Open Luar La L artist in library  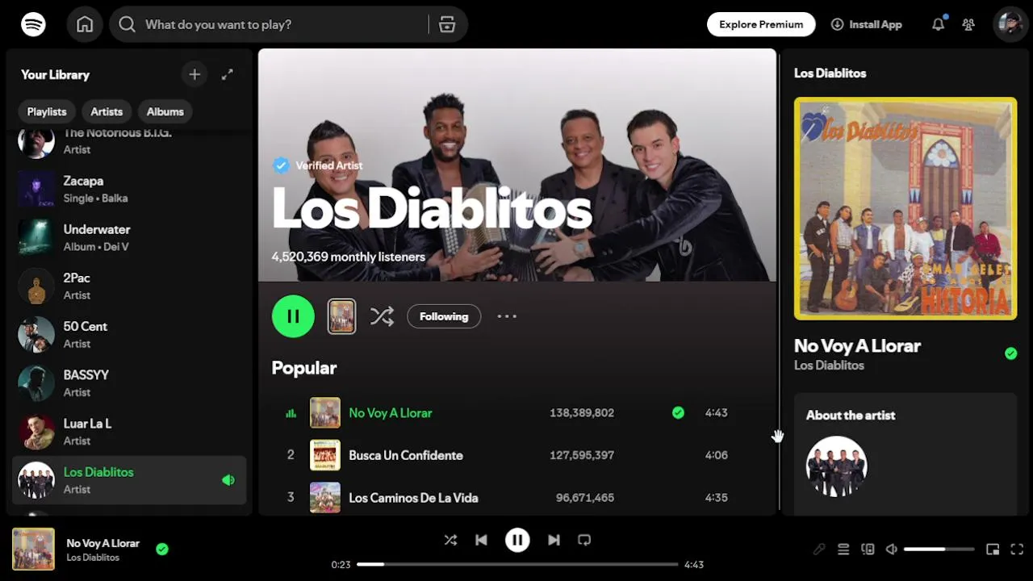click(x=129, y=431)
